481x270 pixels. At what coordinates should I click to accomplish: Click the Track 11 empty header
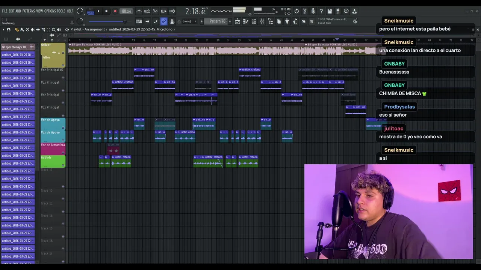[53, 177]
